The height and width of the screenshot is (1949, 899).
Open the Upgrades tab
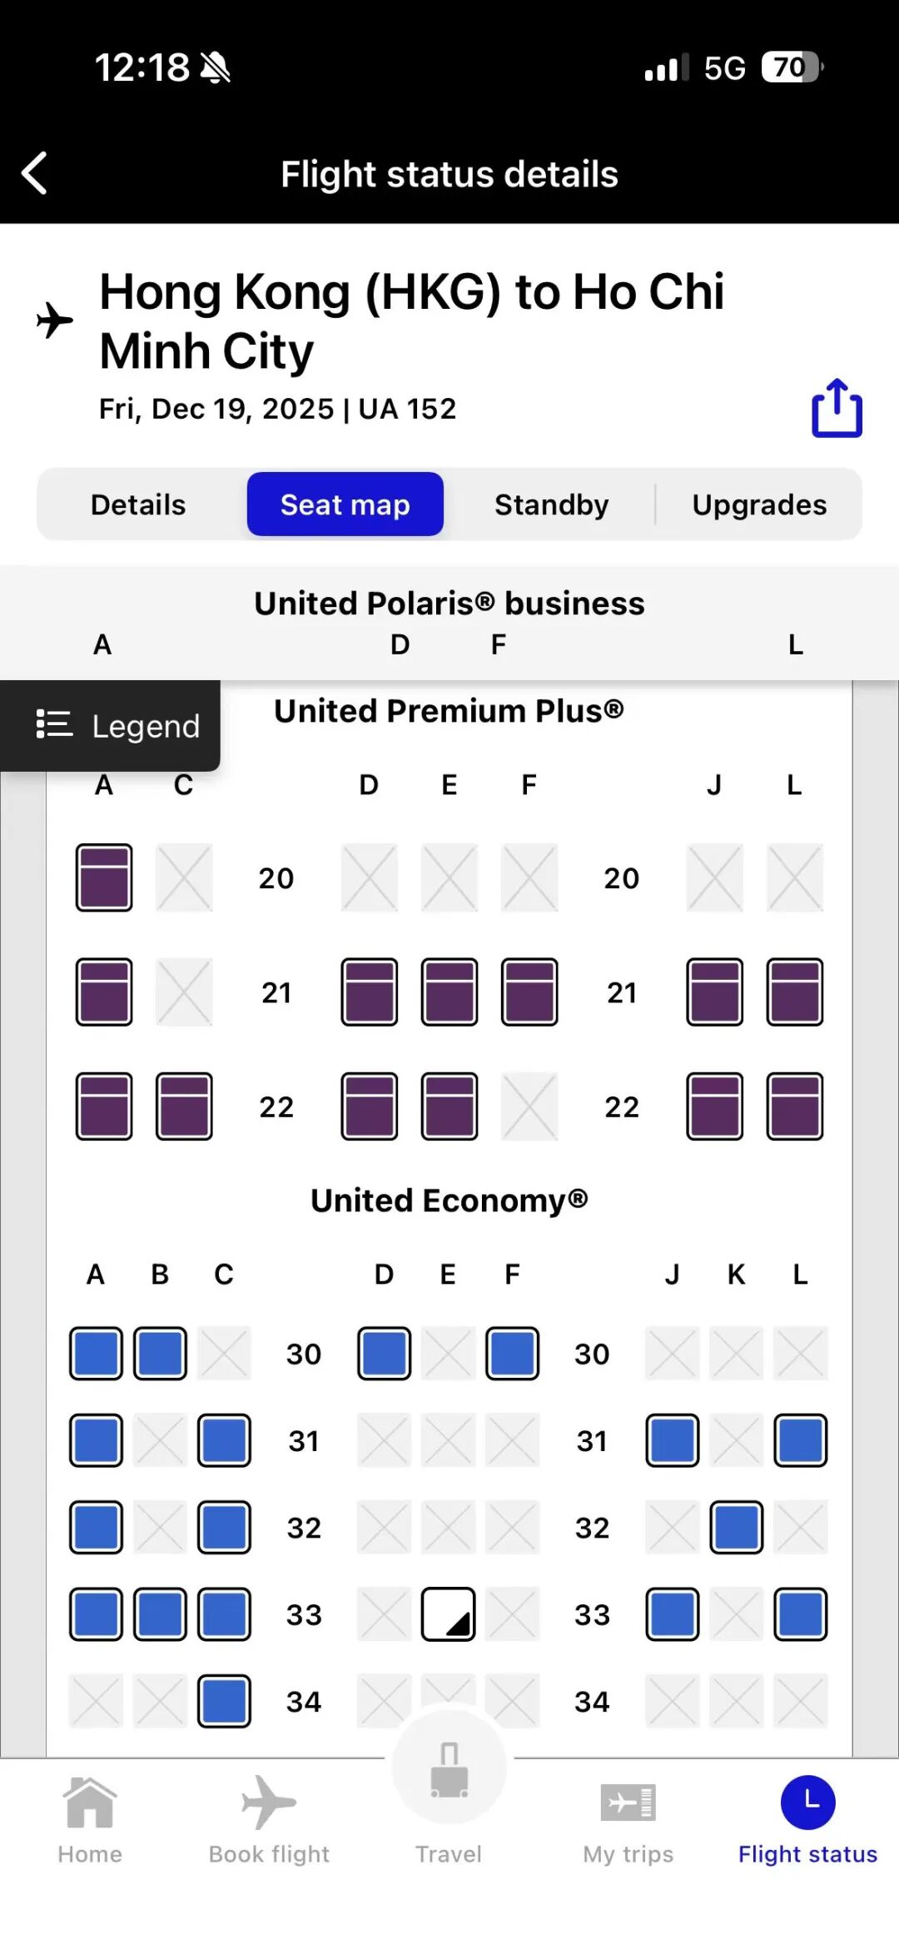coord(759,505)
